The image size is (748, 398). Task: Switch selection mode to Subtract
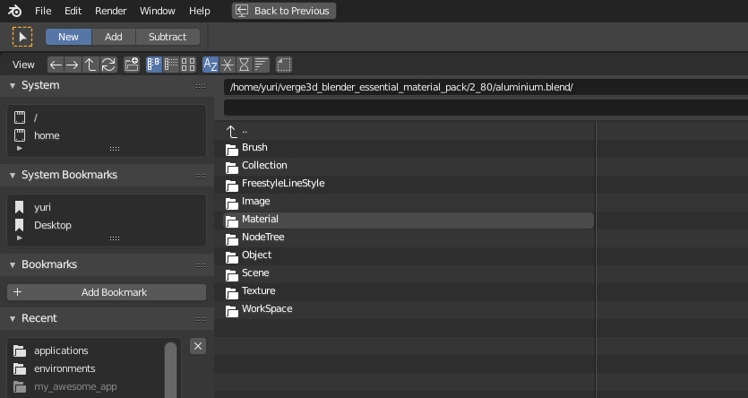(168, 37)
